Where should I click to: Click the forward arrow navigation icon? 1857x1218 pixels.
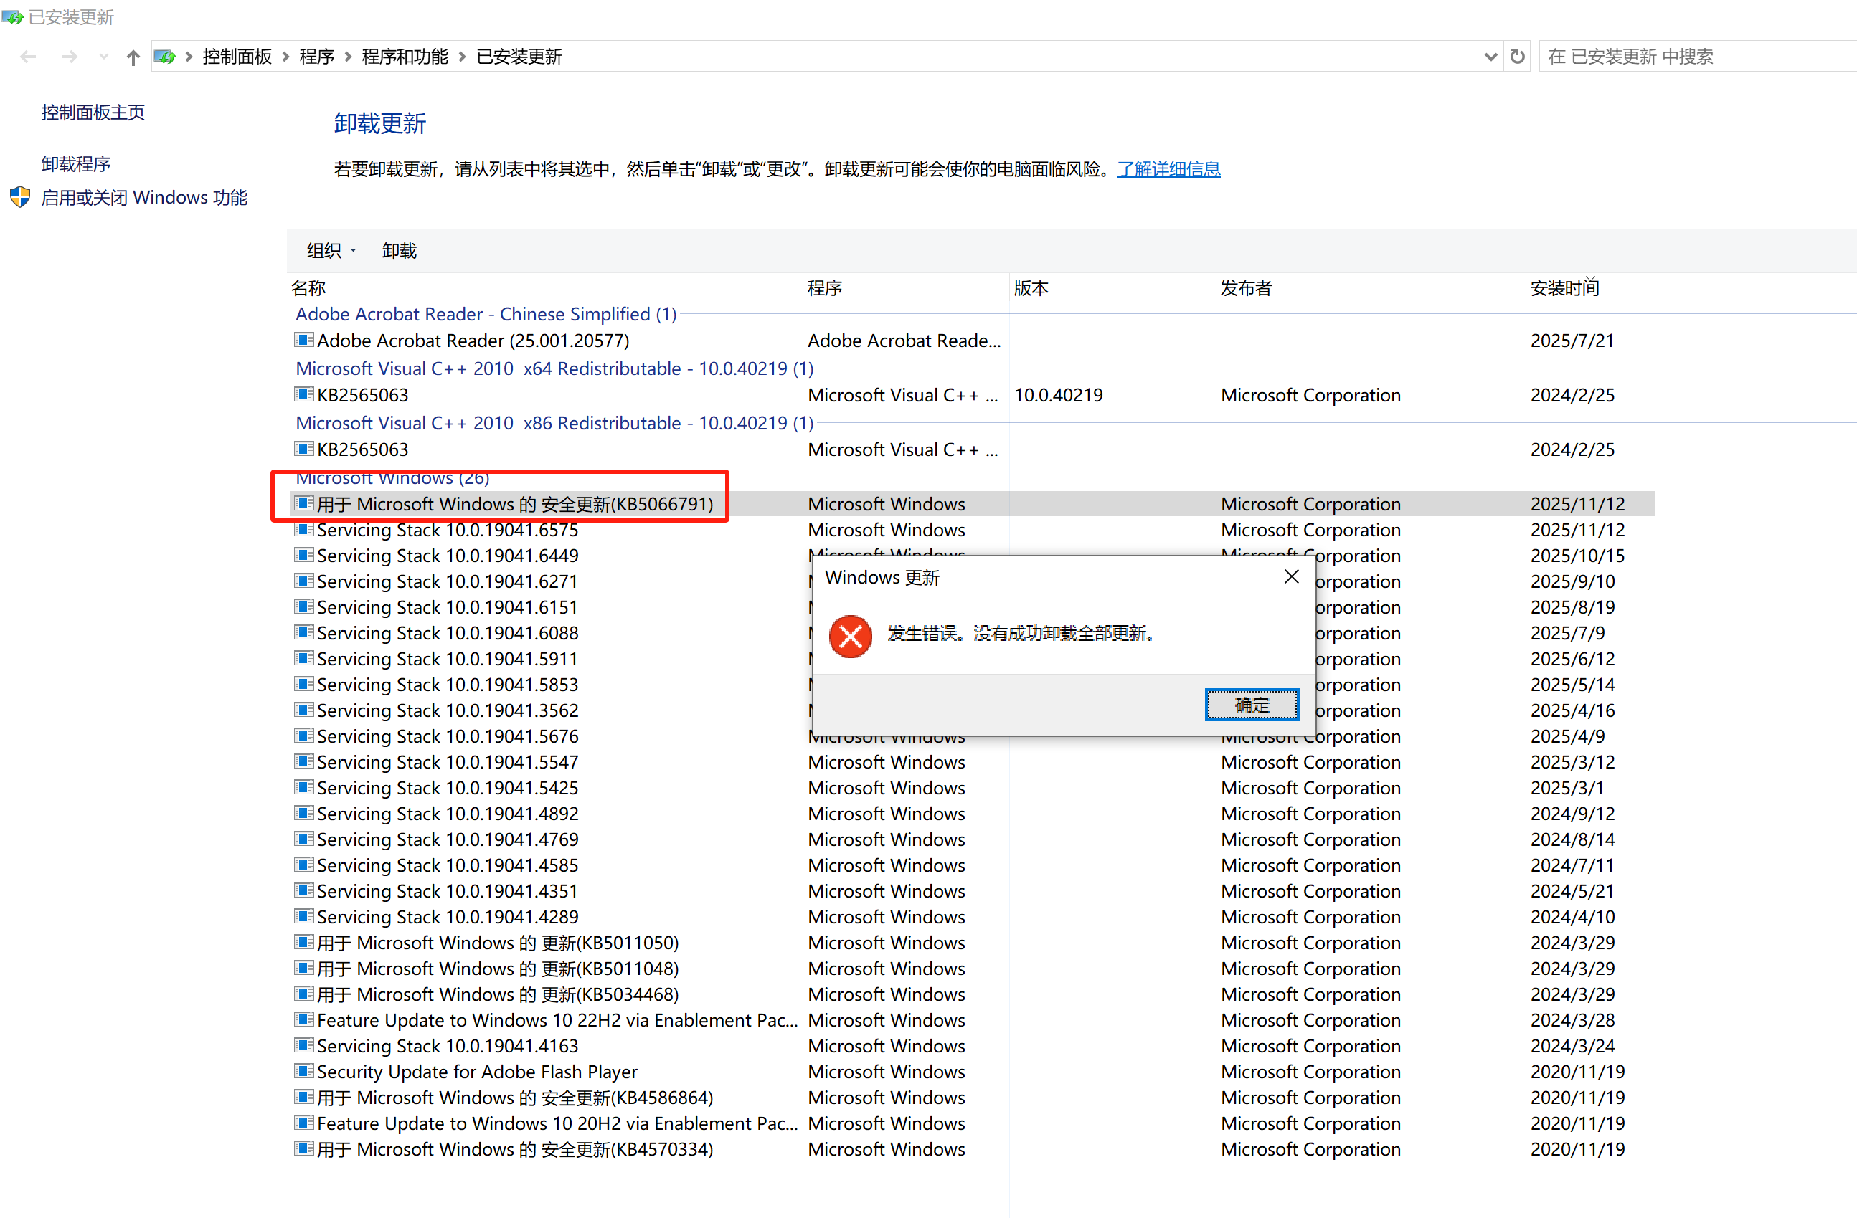pyautogui.click(x=70, y=57)
